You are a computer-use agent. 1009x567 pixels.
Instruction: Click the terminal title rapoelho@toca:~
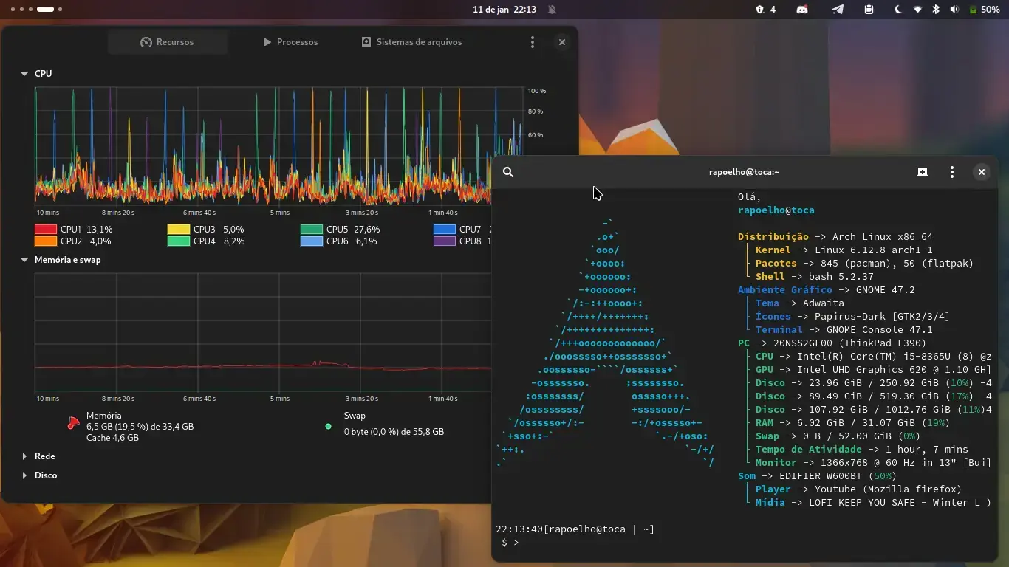point(744,172)
